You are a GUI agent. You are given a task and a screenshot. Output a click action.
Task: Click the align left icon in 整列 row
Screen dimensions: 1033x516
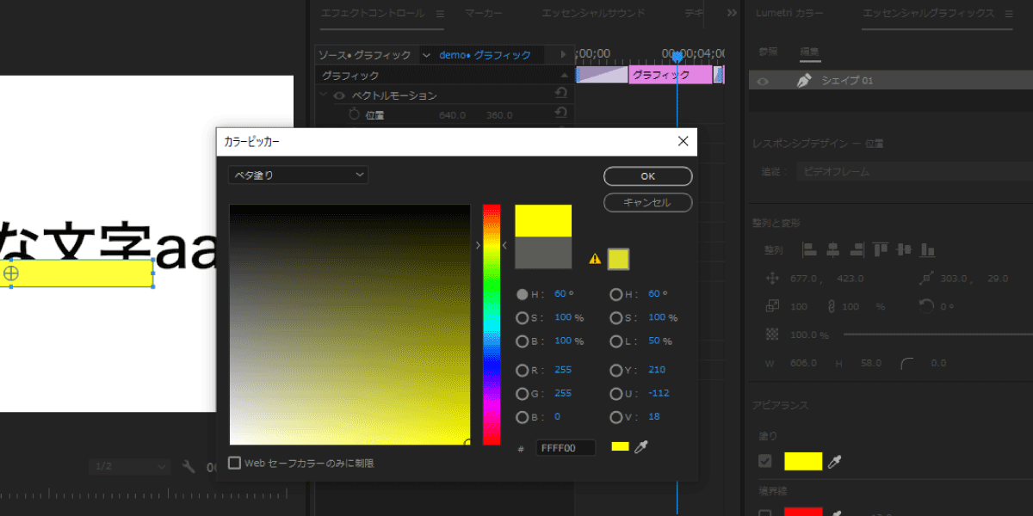coord(809,250)
